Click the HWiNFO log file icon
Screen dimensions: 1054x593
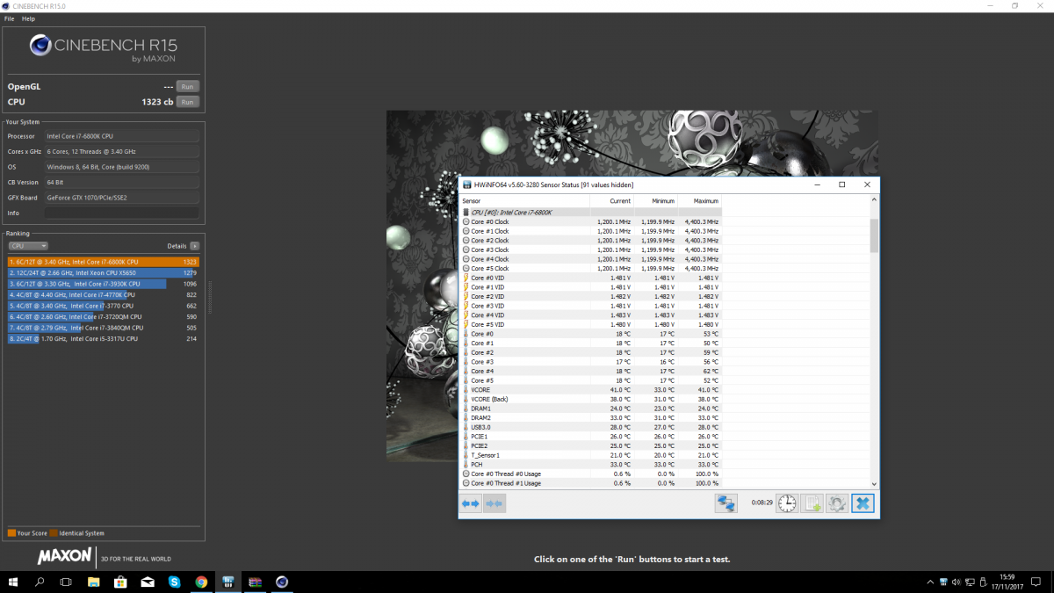click(x=812, y=503)
